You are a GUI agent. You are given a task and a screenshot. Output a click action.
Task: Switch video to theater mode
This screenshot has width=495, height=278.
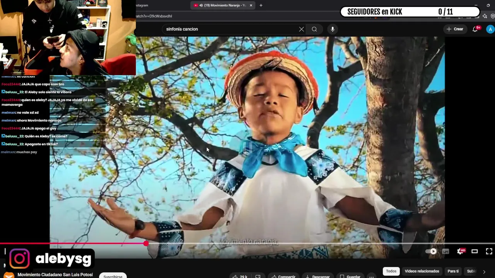point(475,251)
